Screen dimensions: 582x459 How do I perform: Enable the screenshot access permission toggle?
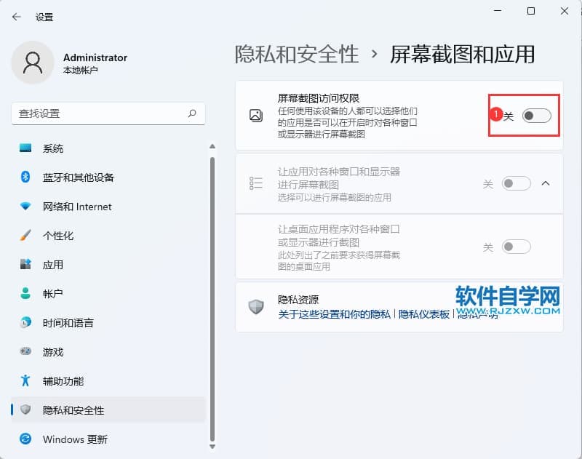537,116
